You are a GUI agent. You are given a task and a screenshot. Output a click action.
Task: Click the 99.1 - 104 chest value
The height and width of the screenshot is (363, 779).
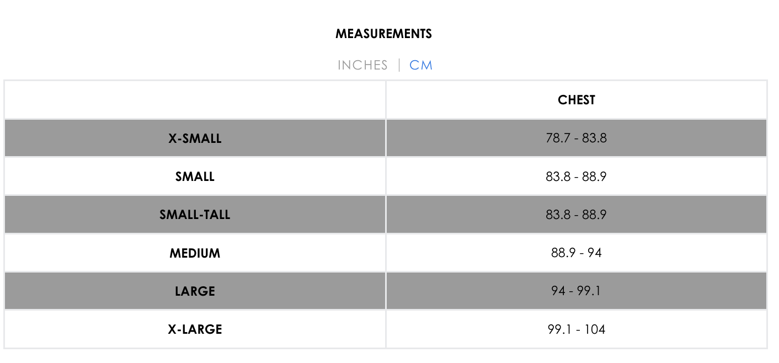click(577, 329)
